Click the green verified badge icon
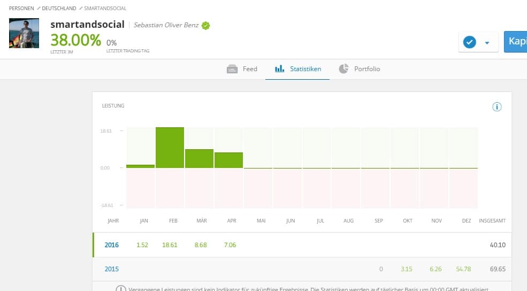The height and width of the screenshot is (291, 527). tap(206, 25)
